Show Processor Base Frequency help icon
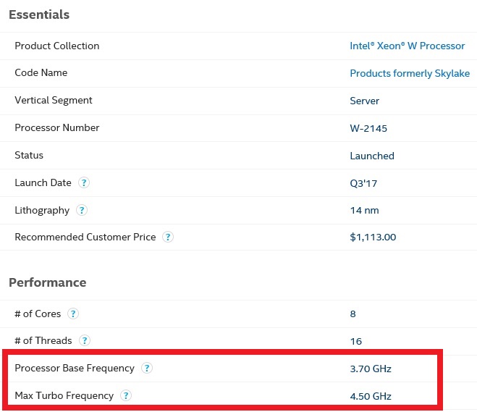The height and width of the screenshot is (412, 477). [147, 368]
